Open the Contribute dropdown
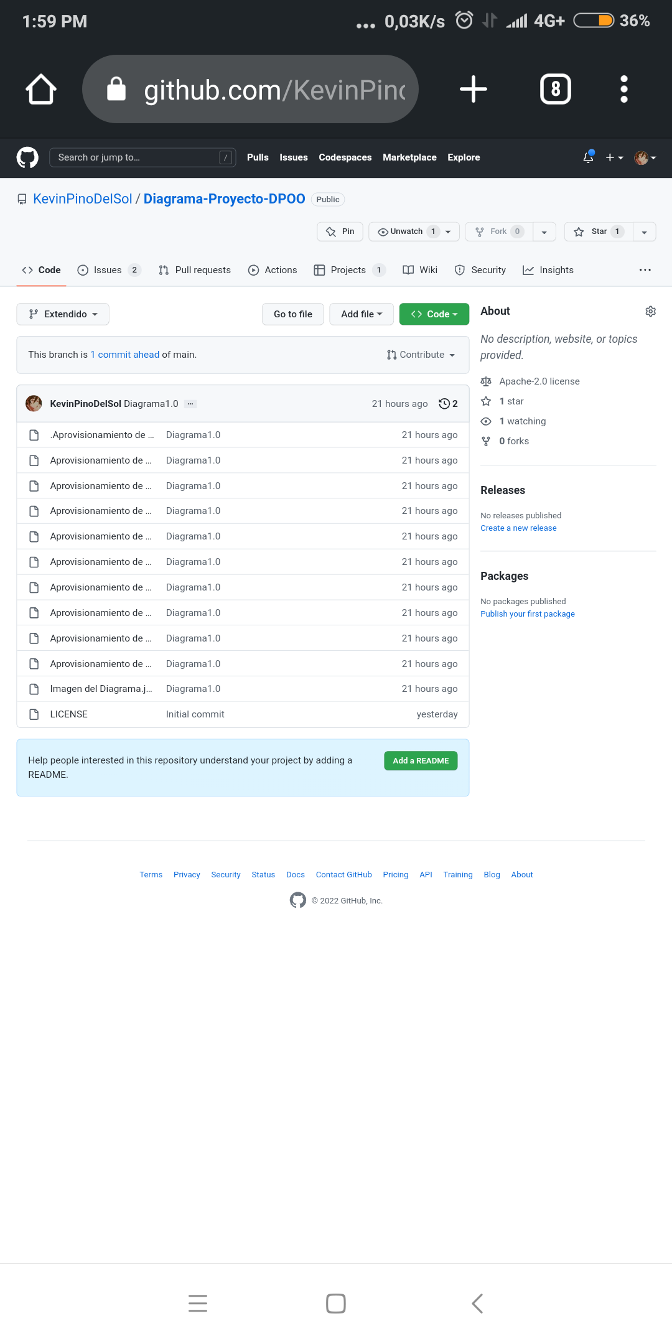This screenshot has height=1344, width=672. point(421,355)
